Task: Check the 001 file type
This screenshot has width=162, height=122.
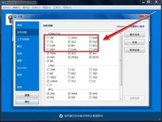Action: point(90,46)
